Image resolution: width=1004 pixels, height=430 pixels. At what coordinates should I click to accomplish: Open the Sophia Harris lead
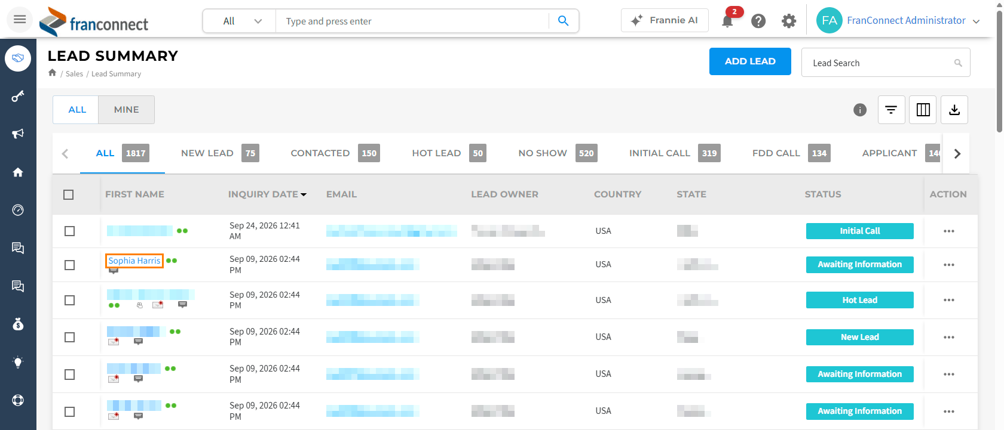coord(134,261)
